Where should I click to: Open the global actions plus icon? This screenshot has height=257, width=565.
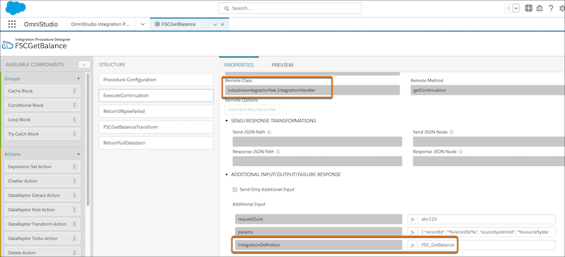[x=528, y=8]
